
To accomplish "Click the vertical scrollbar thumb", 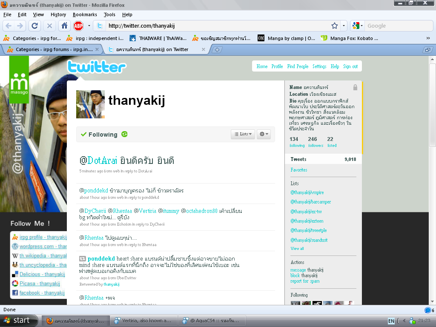I will click(433, 105).
